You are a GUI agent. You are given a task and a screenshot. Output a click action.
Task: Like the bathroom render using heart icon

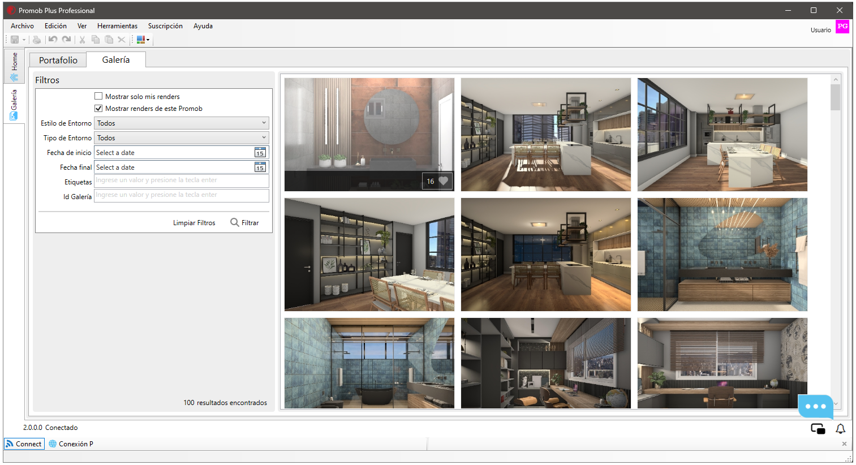(x=444, y=181)
